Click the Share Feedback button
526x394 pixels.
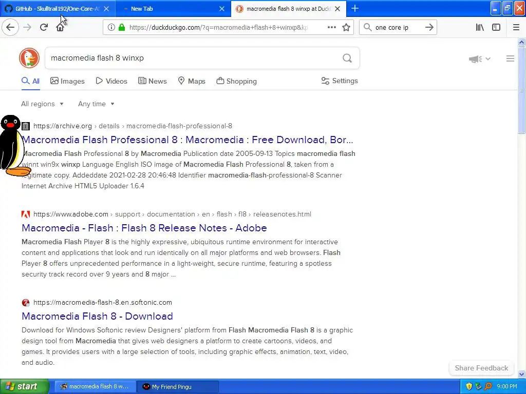pyautogui.click(x=481, y=368)
